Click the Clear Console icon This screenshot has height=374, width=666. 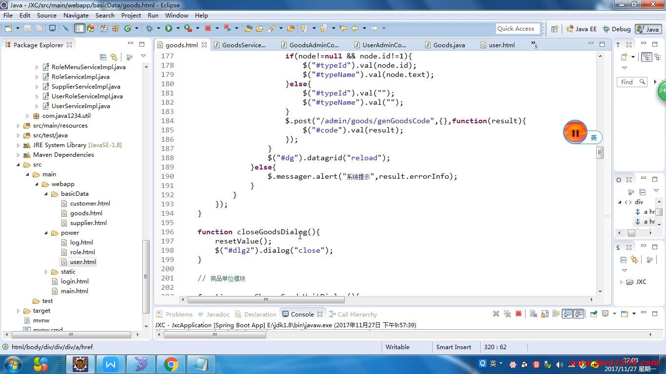(x=533, y=314)
